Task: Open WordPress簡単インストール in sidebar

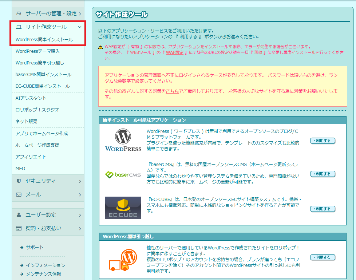Action: pyautogui.click(x=44, y=40)
